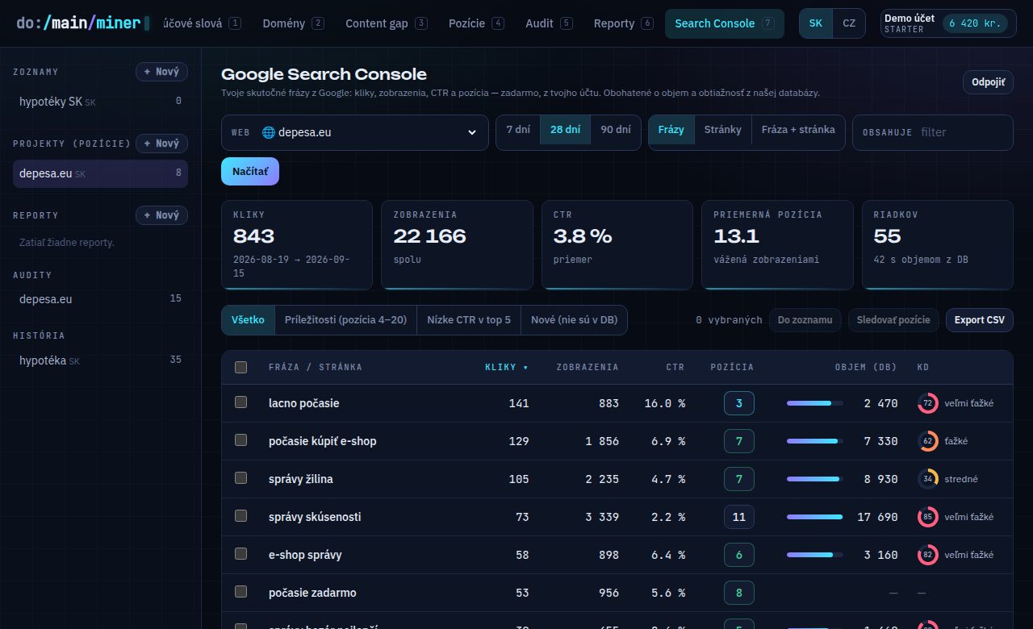Click volume bar for správy žilina
This screenshot has height=629, width=1033.
tap(815, 479)
